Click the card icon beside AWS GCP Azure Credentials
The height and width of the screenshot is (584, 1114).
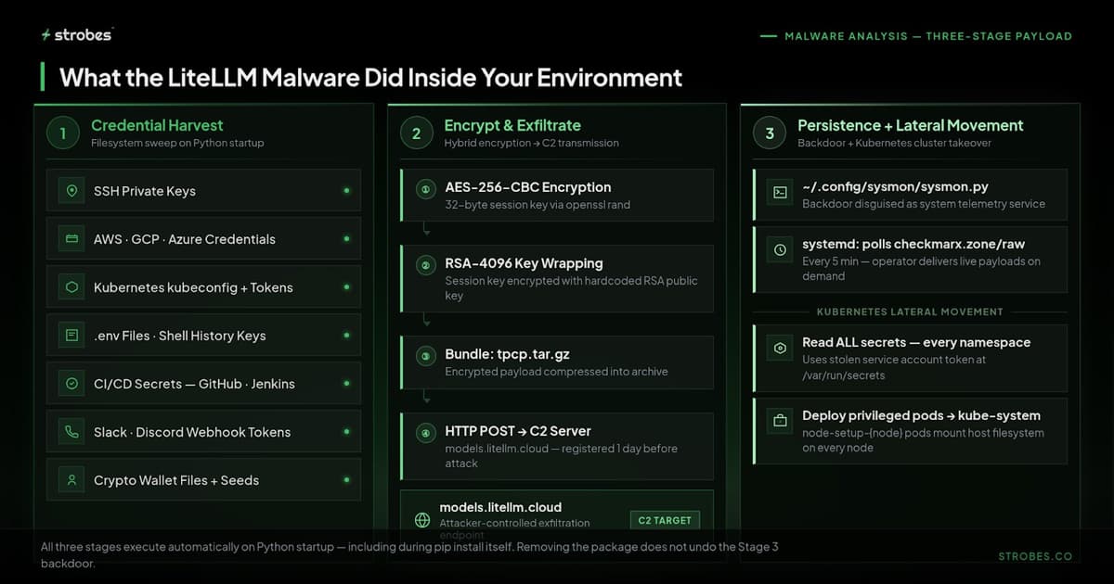tap(71, 239)
